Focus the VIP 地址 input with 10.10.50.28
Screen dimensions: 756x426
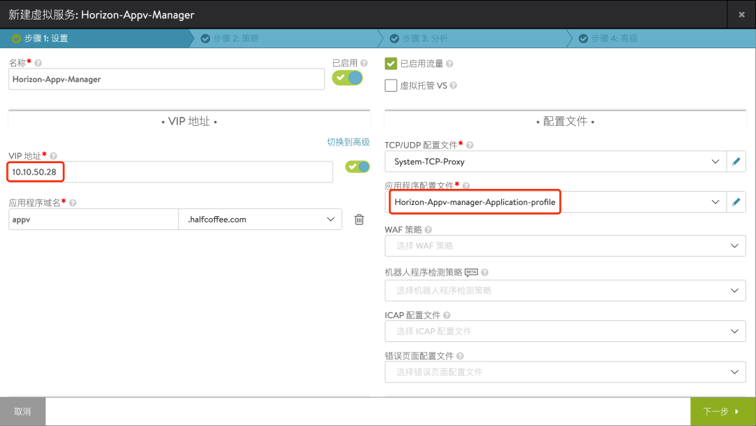coord(171,172)
